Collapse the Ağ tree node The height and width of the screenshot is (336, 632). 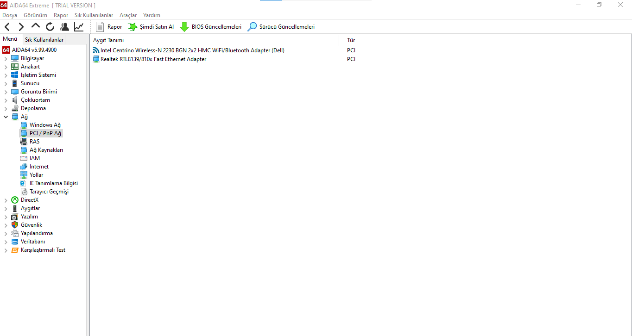[6, 117]
